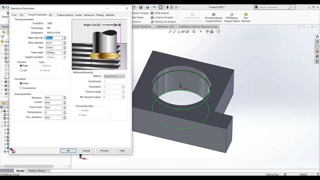The image size is (320, 180).
Task: Open Search Commands dropdown arrow
Action: (x=294, y=7)
